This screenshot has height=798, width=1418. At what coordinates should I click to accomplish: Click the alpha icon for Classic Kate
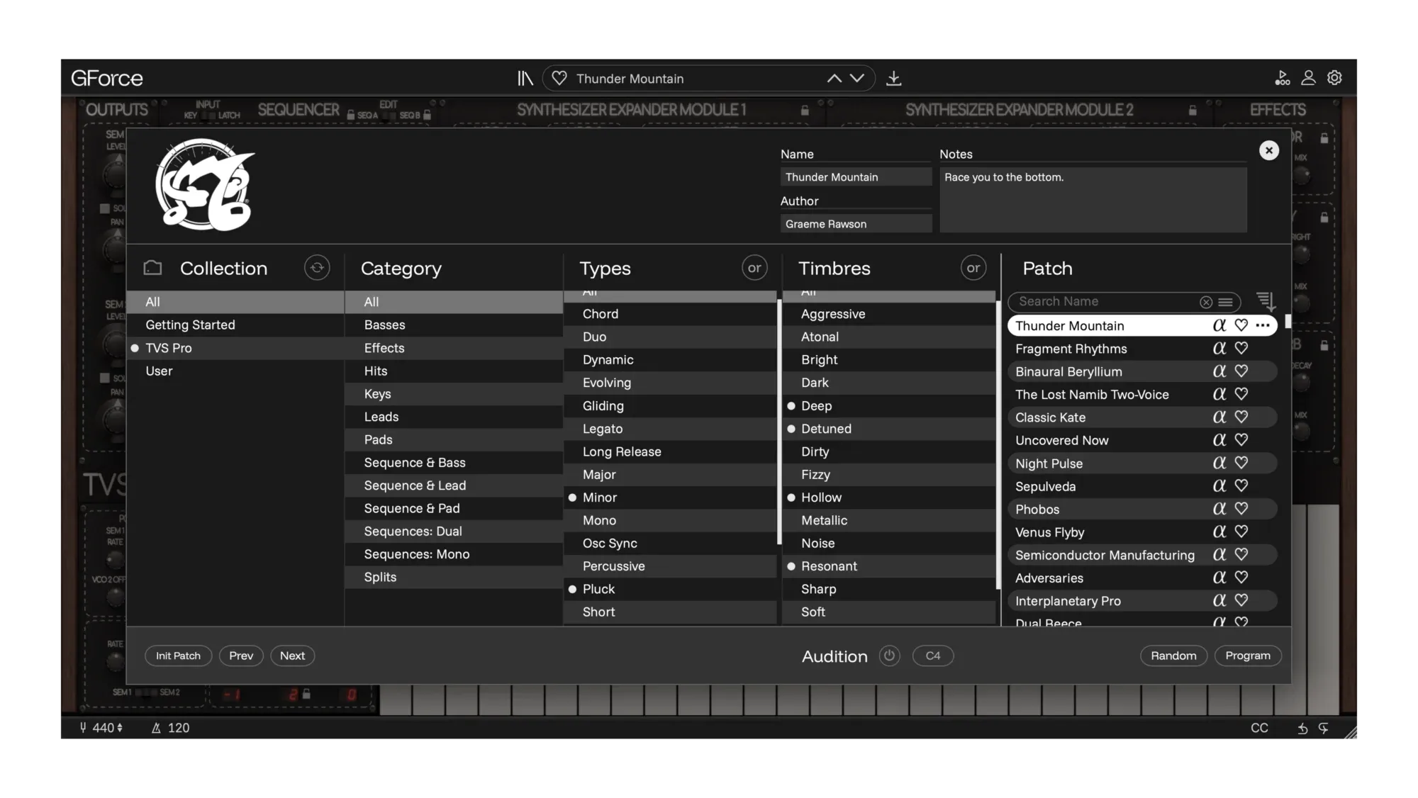coord(1219,417)
